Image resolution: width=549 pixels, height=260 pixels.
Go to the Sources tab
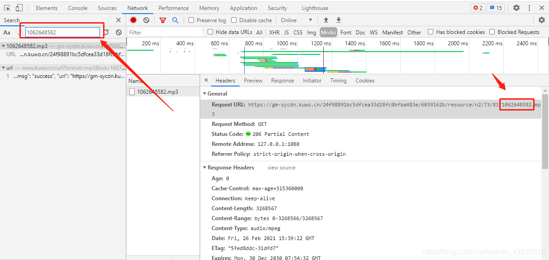[107, 8]
